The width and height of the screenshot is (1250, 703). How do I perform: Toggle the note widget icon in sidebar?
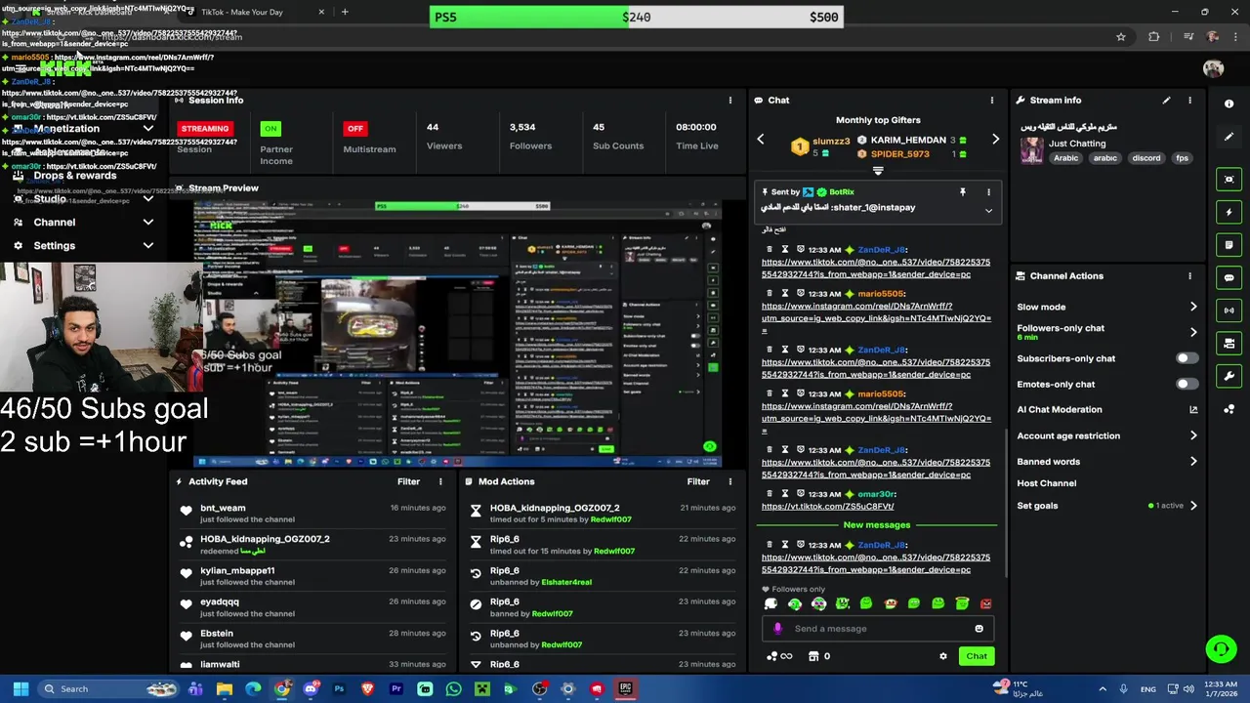pos(1229,245)
